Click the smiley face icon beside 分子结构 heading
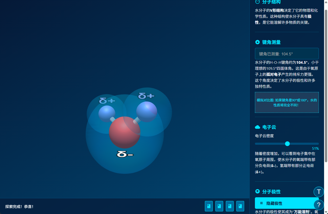 257,2
